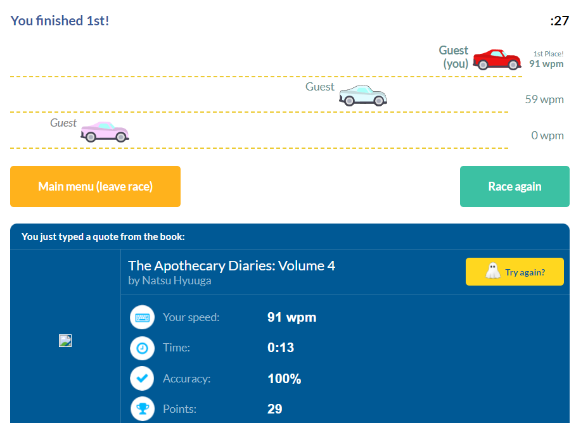Click the white race car icon
The image size is (576, 423).
coord(362,95)
